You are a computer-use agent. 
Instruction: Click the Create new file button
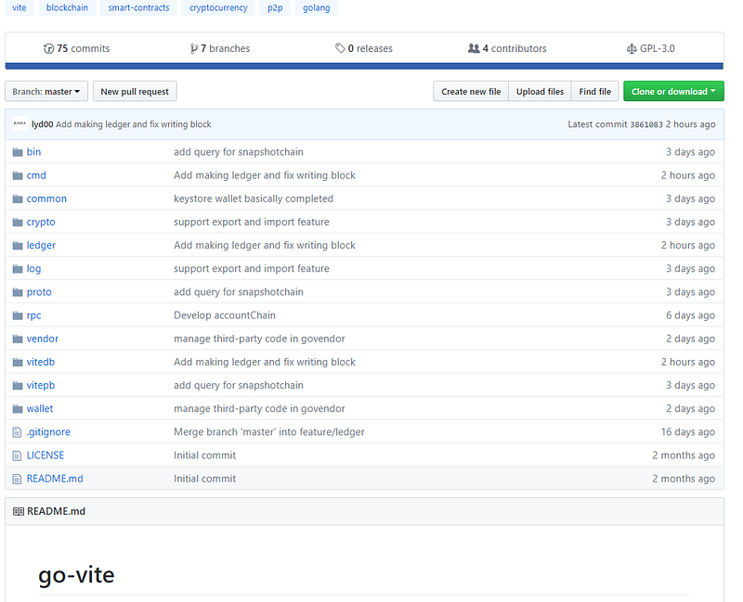(471, 91)
